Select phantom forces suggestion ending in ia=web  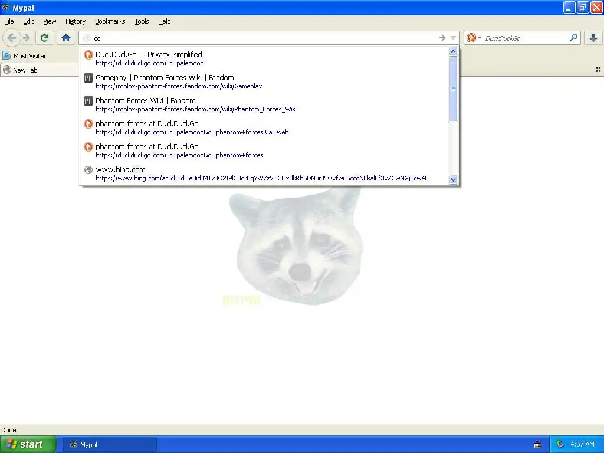click(264, 128)
